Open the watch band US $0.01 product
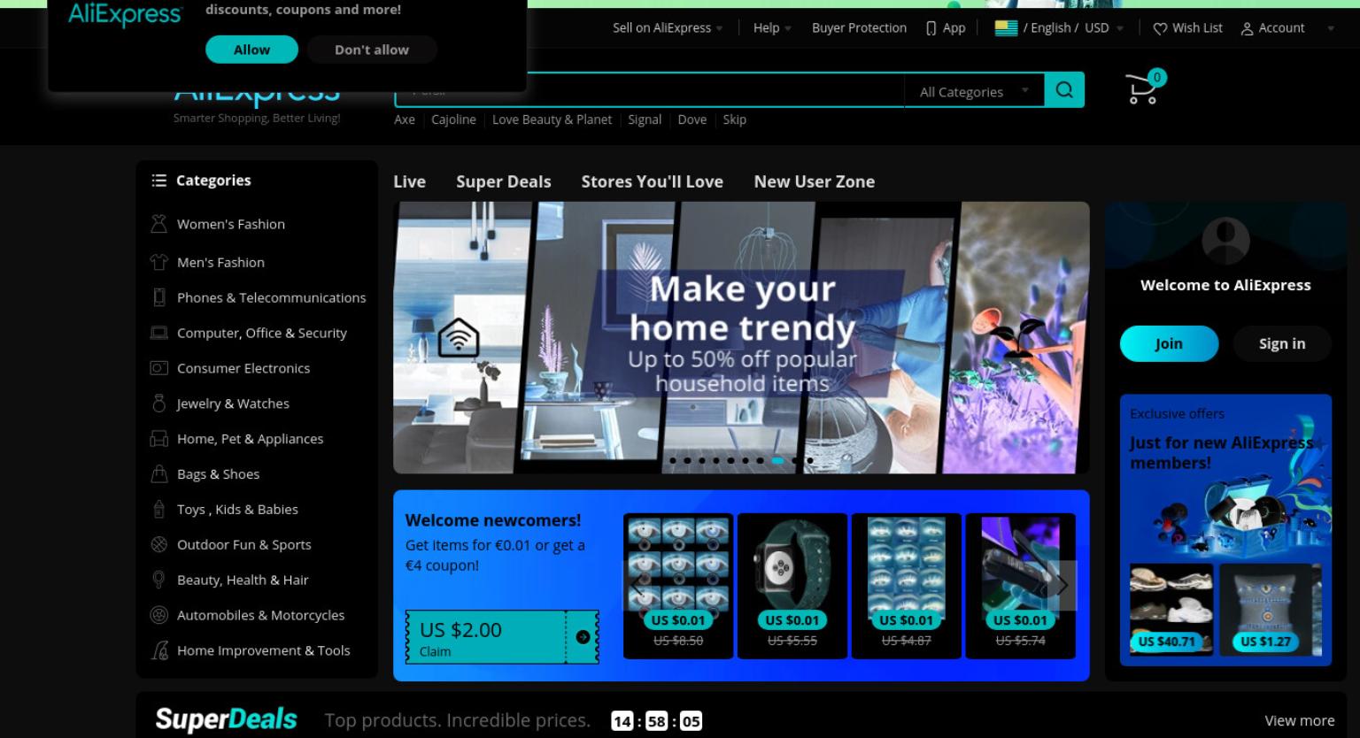The height and width of the screenshot is (738, 1360). coord(792,585)
